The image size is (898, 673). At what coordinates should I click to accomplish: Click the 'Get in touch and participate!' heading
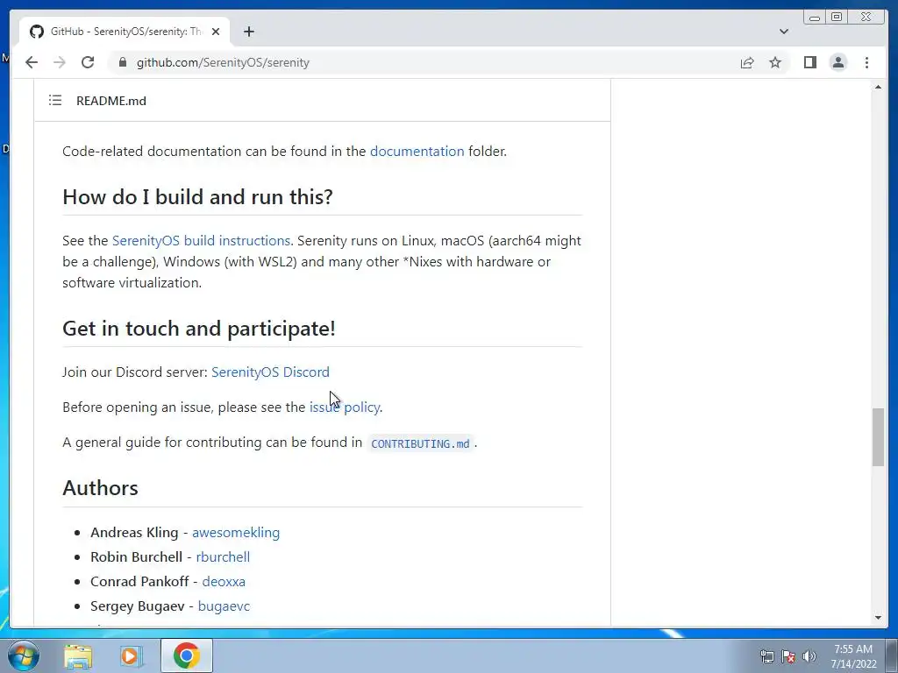coord(199,329)
